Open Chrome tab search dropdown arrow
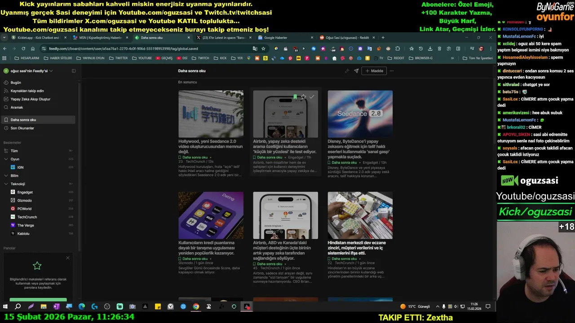Image resolution: width=575 pixels, height=323 pixels. [x=4, y=38]
